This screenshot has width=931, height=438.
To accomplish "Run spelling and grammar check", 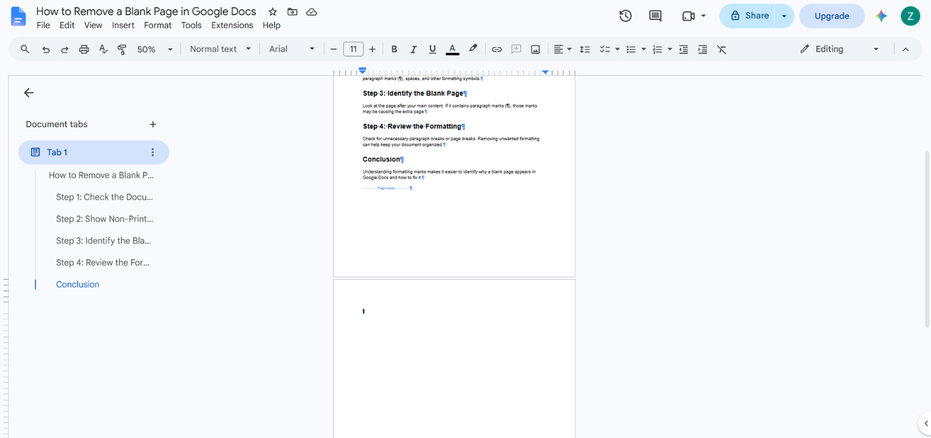I will click(x=103, y=49).
